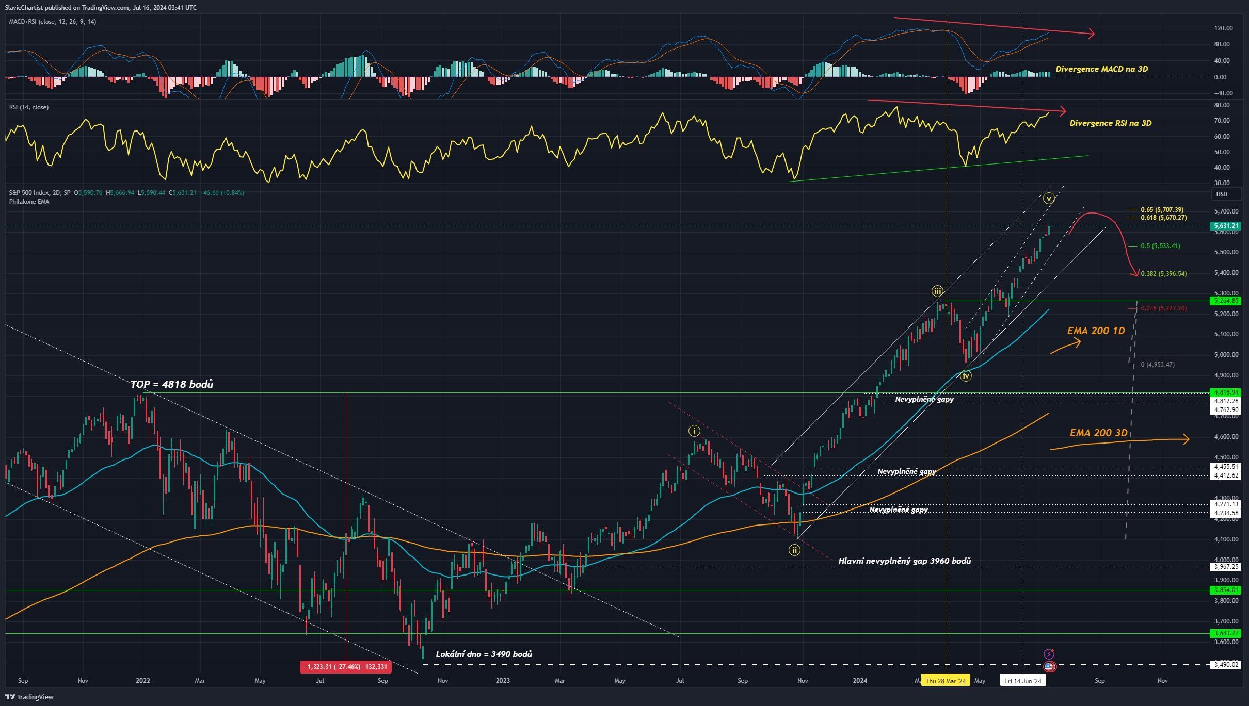
Task: Click the green 5,264.85 price label
Action: click(1225, 301)
